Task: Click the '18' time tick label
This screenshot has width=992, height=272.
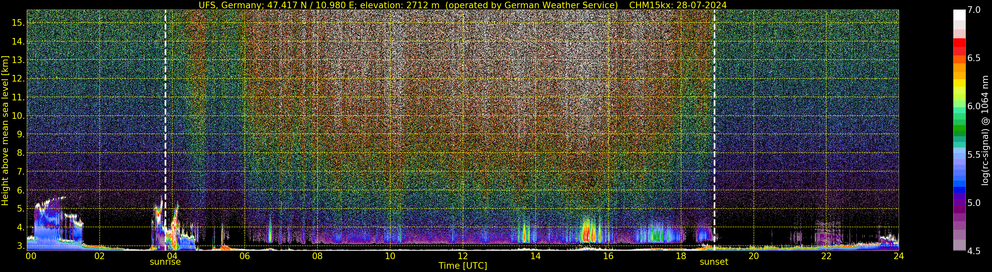Action: coord(681,256)
